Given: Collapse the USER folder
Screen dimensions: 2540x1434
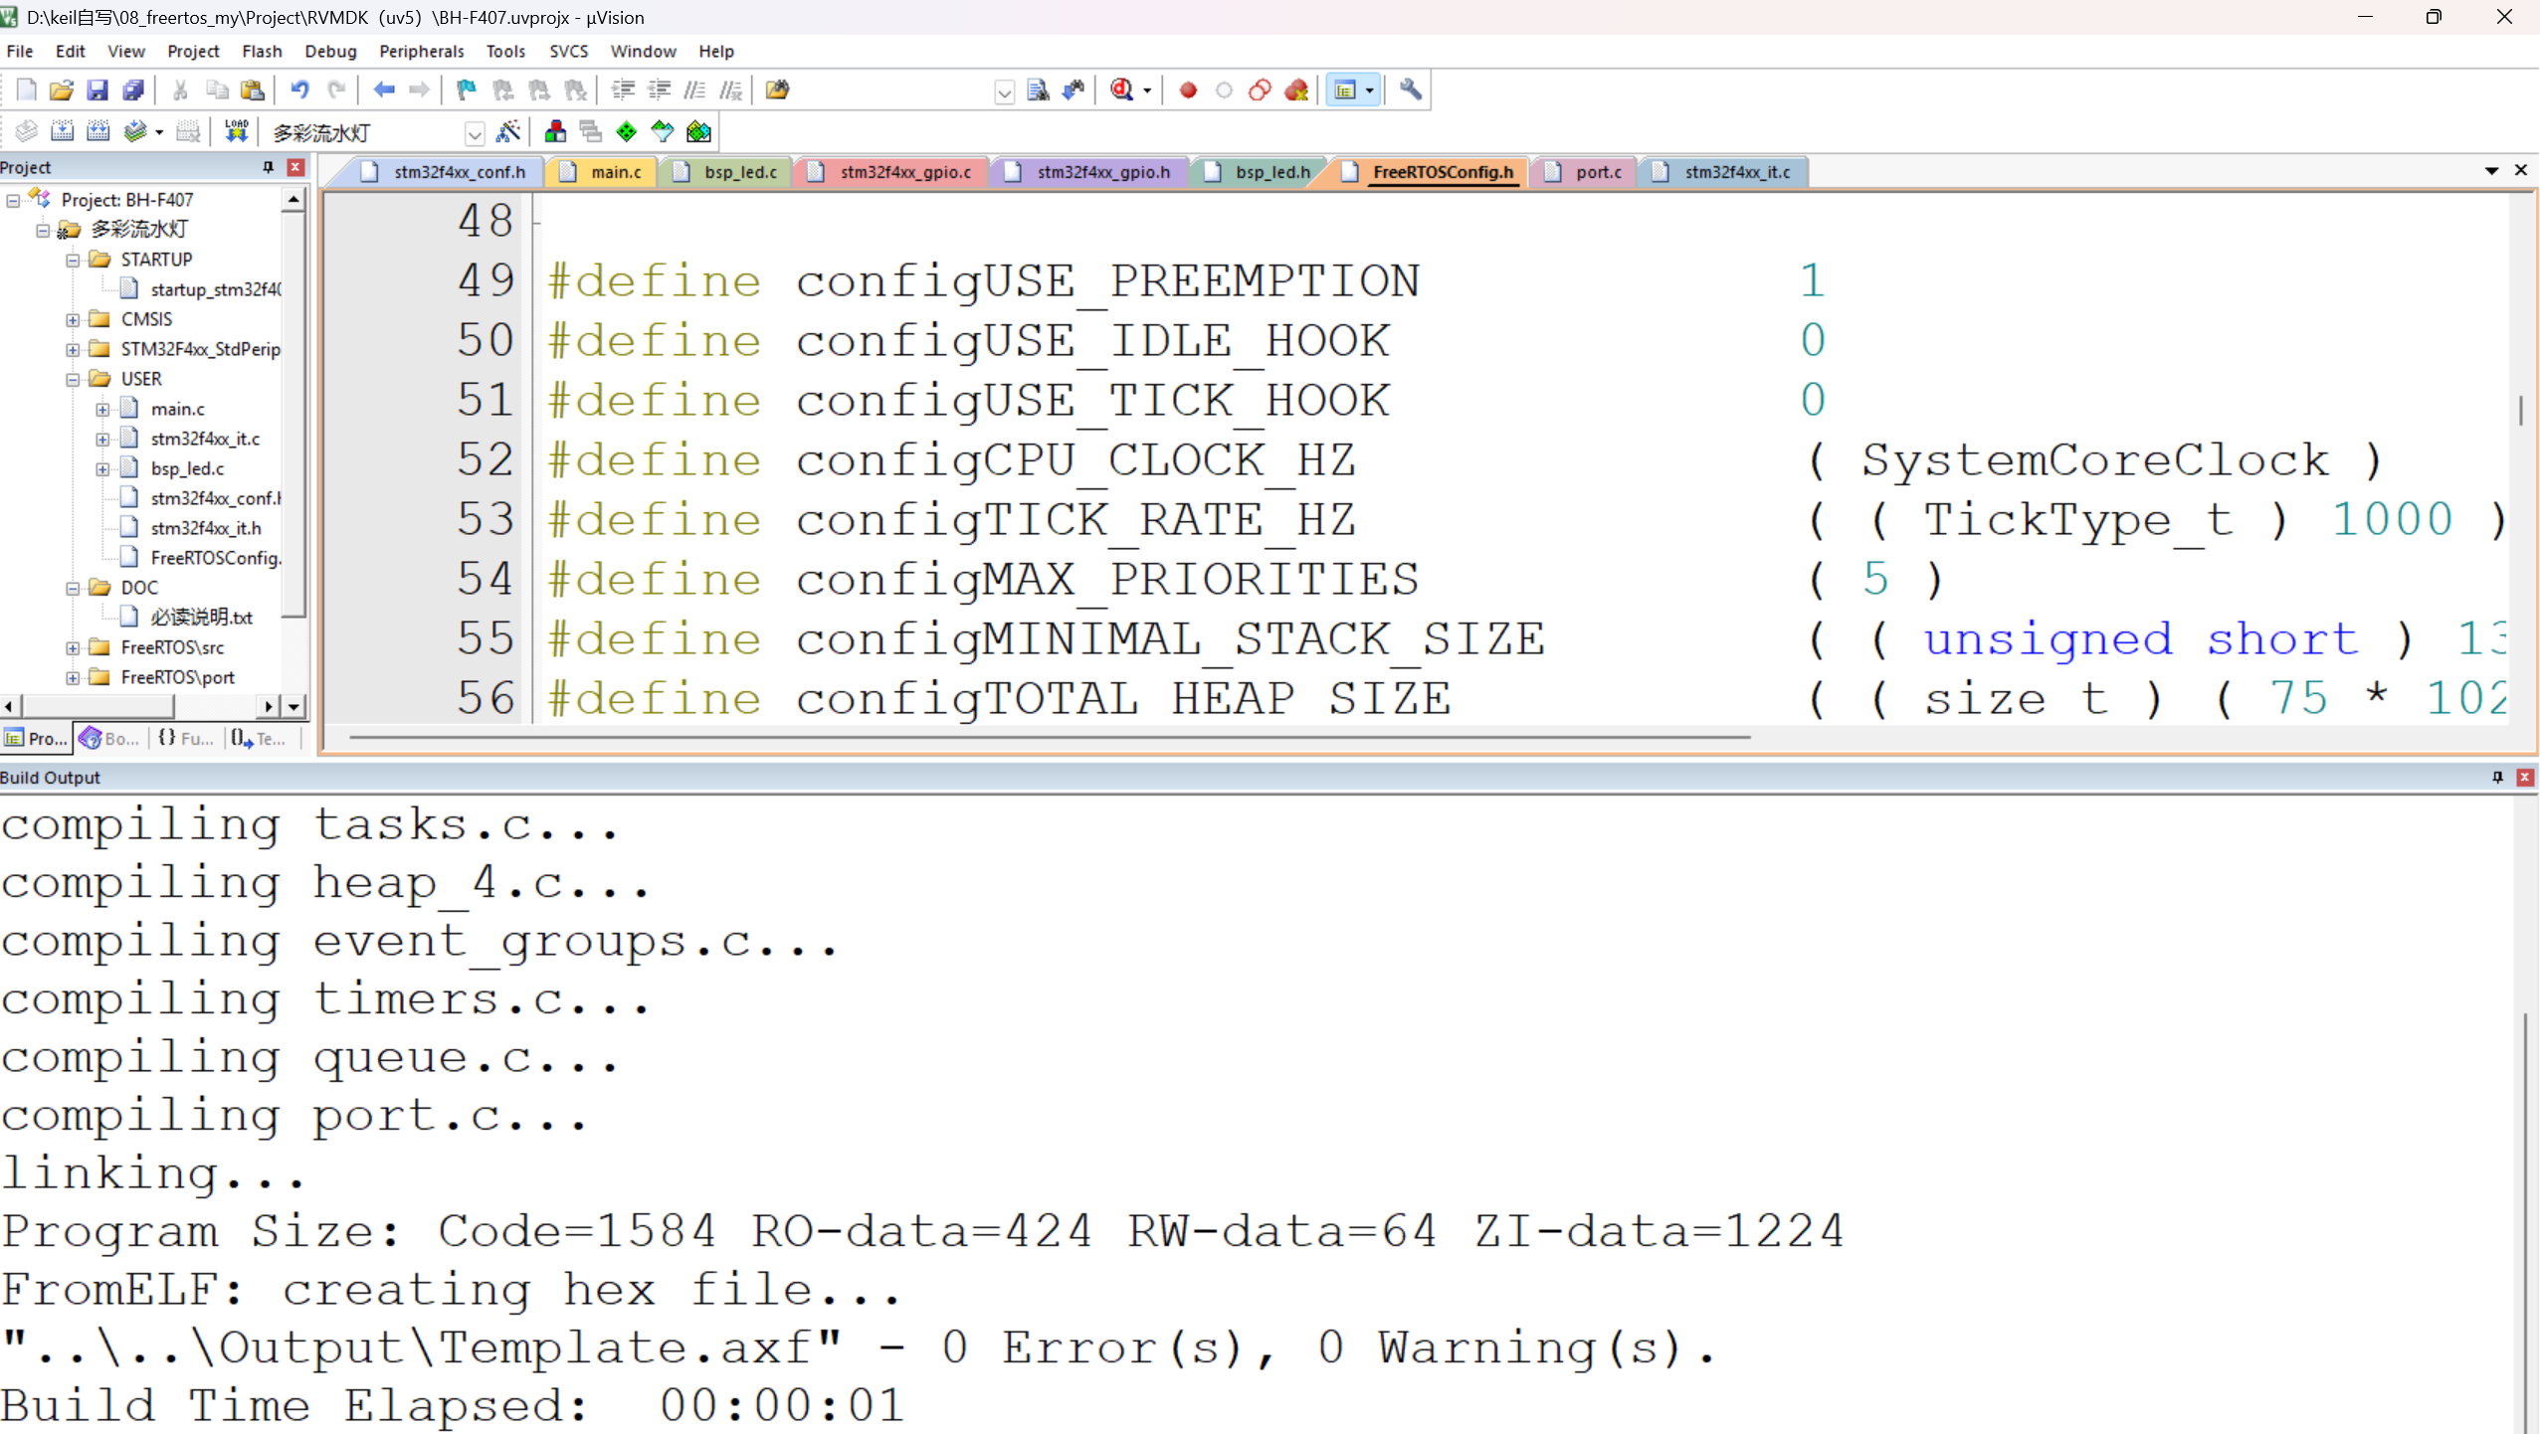Looking at the screenshot, I should tap(73, 379).
